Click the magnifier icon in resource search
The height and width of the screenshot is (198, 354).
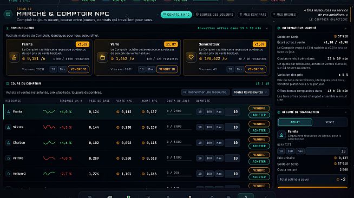[x=185, y=92]
